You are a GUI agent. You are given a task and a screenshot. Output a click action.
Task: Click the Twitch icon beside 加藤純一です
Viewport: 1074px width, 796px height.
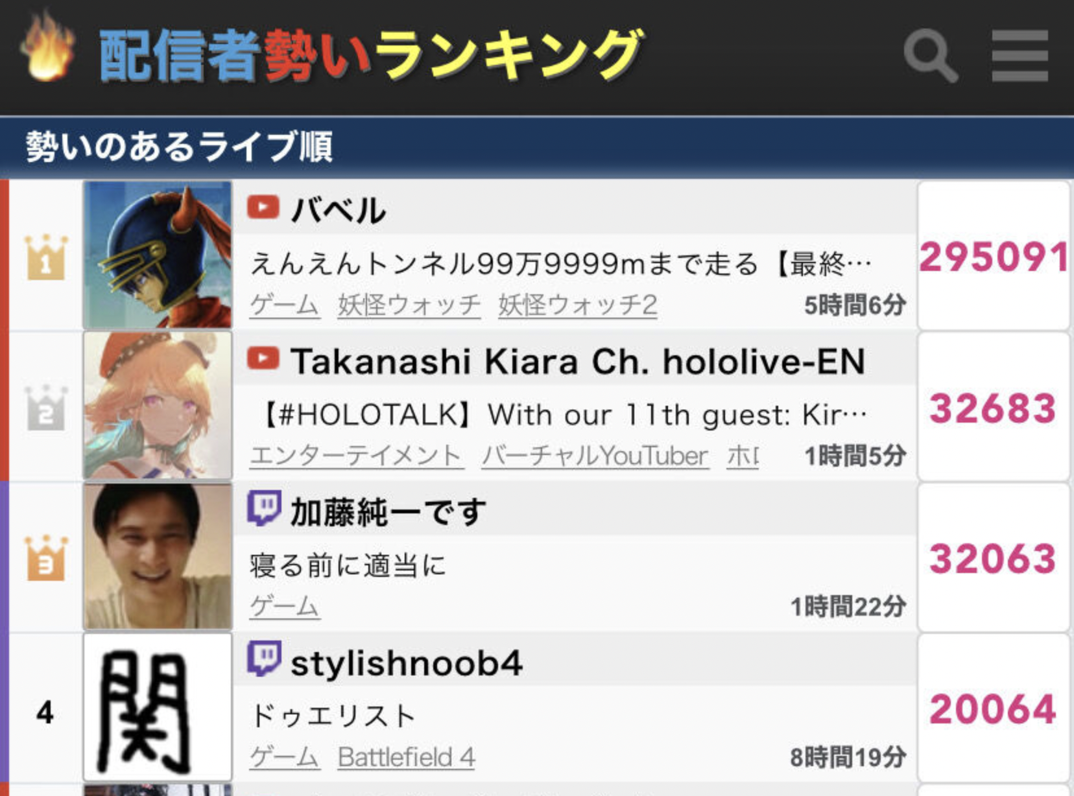(264, 508)
